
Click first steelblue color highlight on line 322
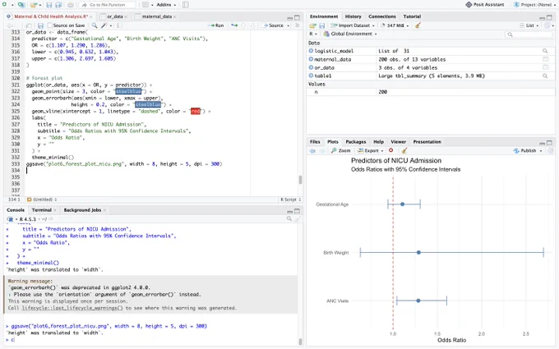point(128,91)
